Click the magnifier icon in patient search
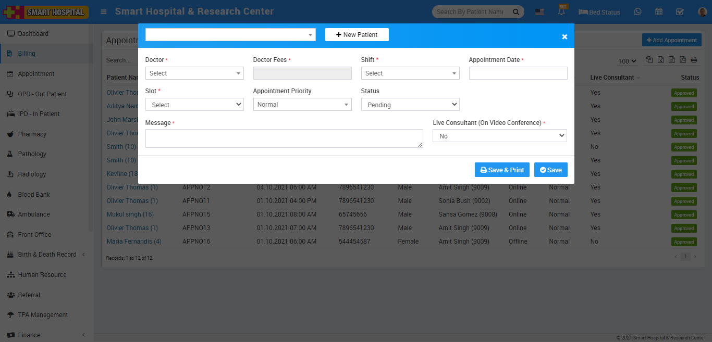 coord(516,12)
